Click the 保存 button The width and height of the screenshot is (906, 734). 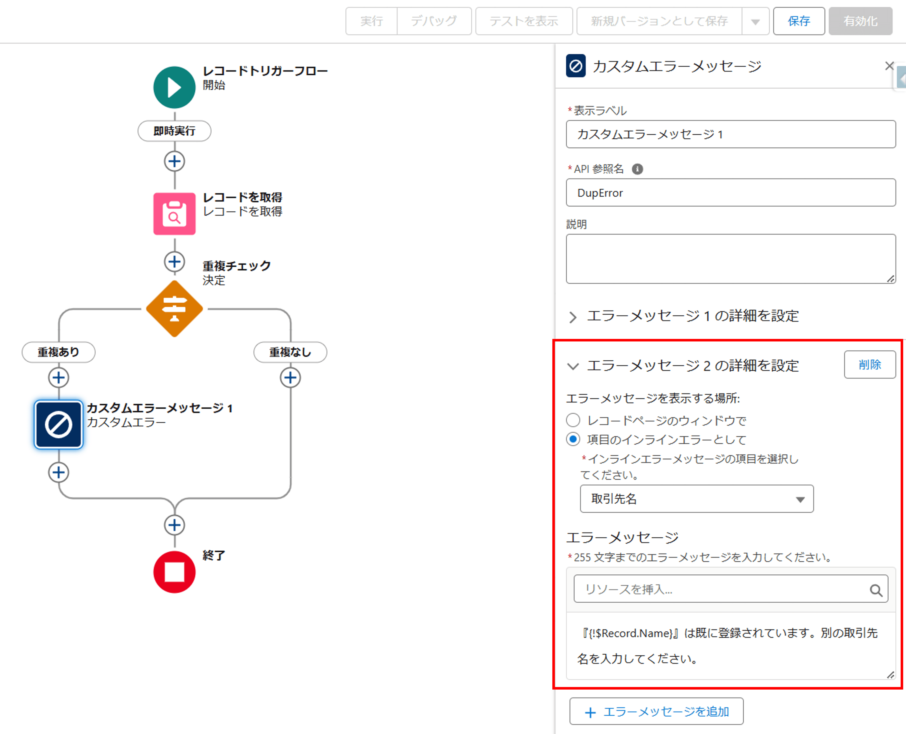(x=798, y=21)
